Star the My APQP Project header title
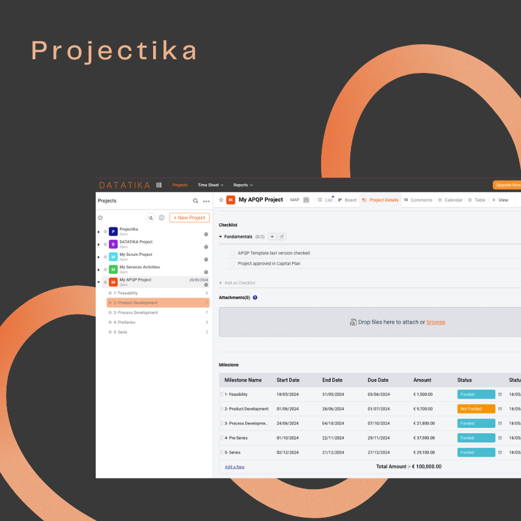Image resolution: width=521 pixels, height=521 pixels. pyautogui.click(x=221, y=200)
